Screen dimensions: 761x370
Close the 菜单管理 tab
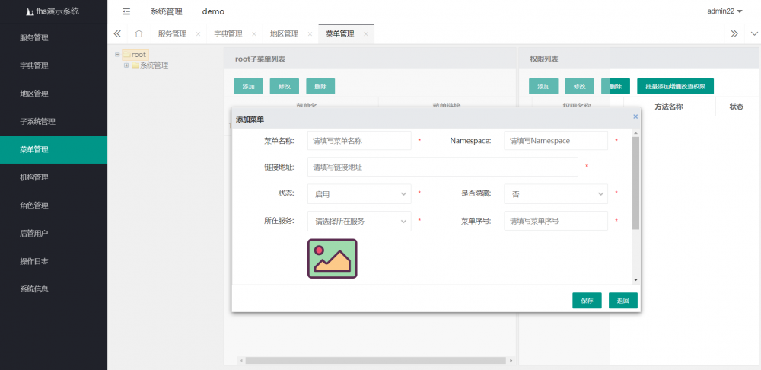pos(365,34)
